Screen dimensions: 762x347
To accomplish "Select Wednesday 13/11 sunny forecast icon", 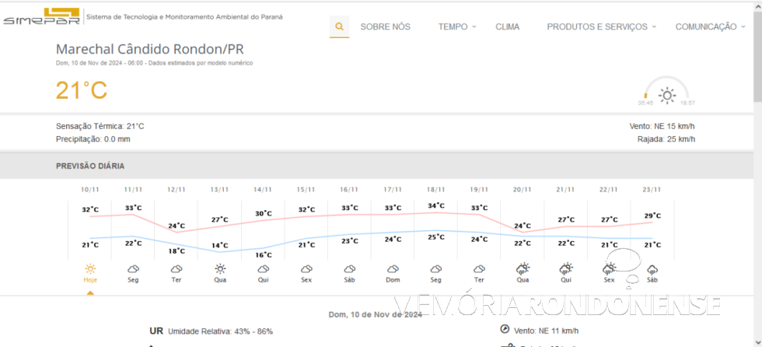I will (220, 268).
